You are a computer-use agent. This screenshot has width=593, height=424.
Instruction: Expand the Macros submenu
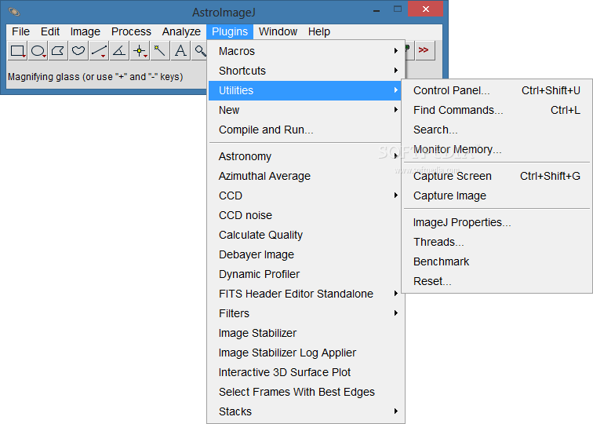click(x=307, y=51)
